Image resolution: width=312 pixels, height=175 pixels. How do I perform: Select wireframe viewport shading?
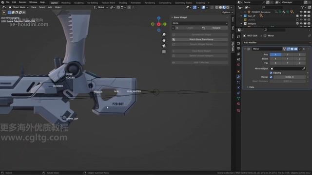coord(216,7)
